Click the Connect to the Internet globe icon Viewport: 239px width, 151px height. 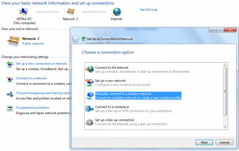tap(90, 69)
